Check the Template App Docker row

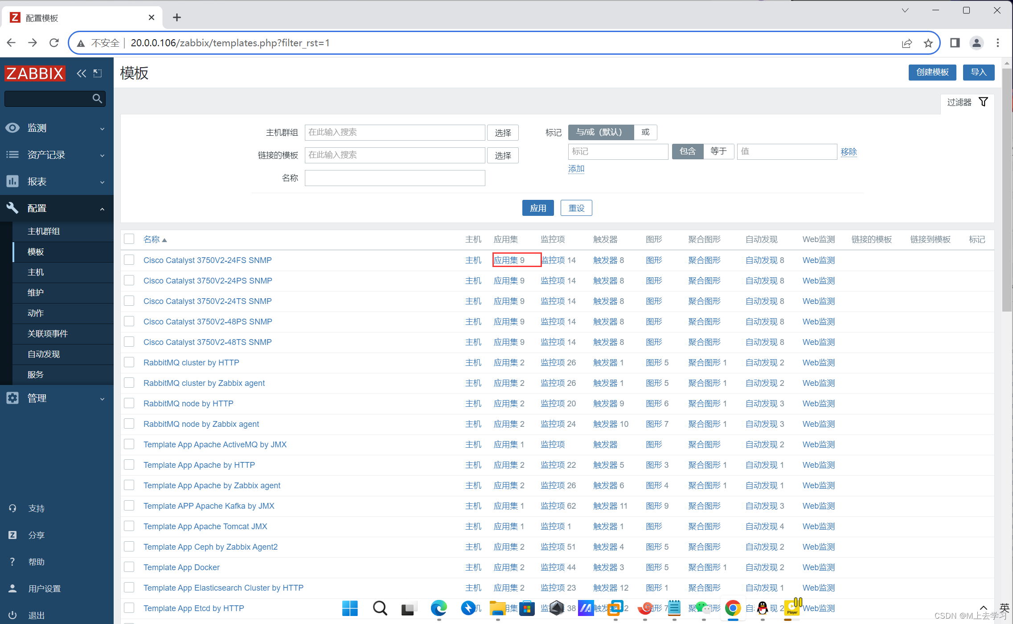129,567
